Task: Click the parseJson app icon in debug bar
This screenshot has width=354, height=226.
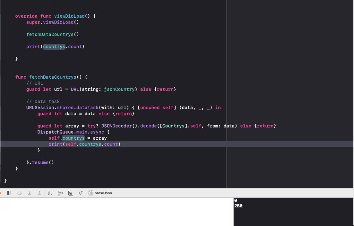Action: (x=91, y=193)
